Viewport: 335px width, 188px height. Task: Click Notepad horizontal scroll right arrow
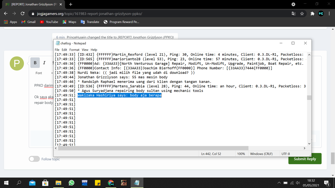(x=304, y=148)
